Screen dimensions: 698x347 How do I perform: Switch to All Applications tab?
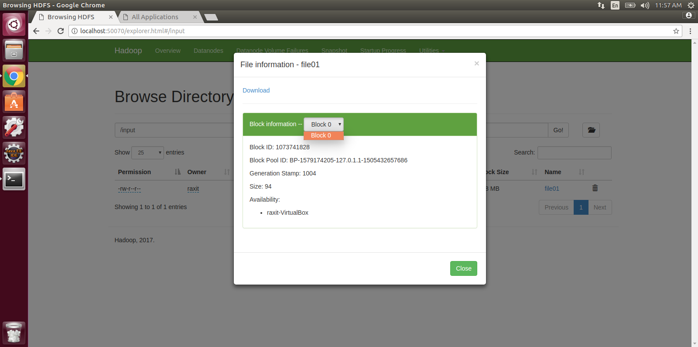coord(155,17)
